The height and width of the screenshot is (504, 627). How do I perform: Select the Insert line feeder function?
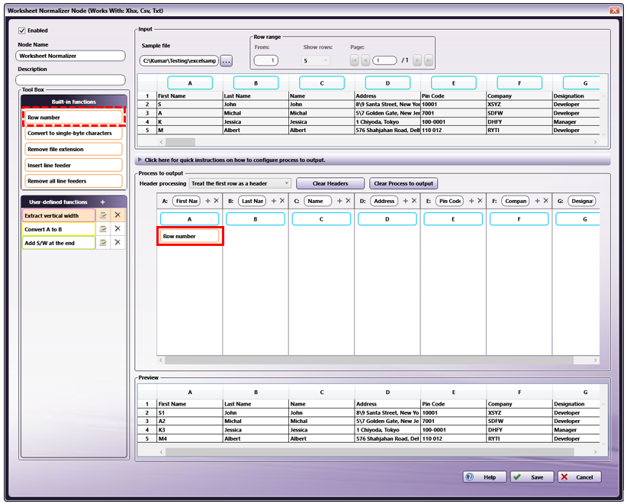tap(73, 166)
